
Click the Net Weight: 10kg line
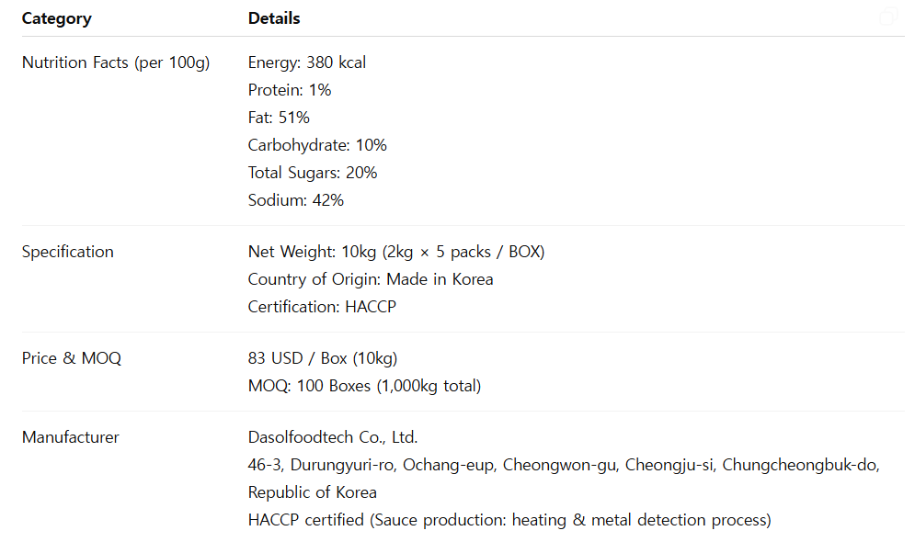396,252
